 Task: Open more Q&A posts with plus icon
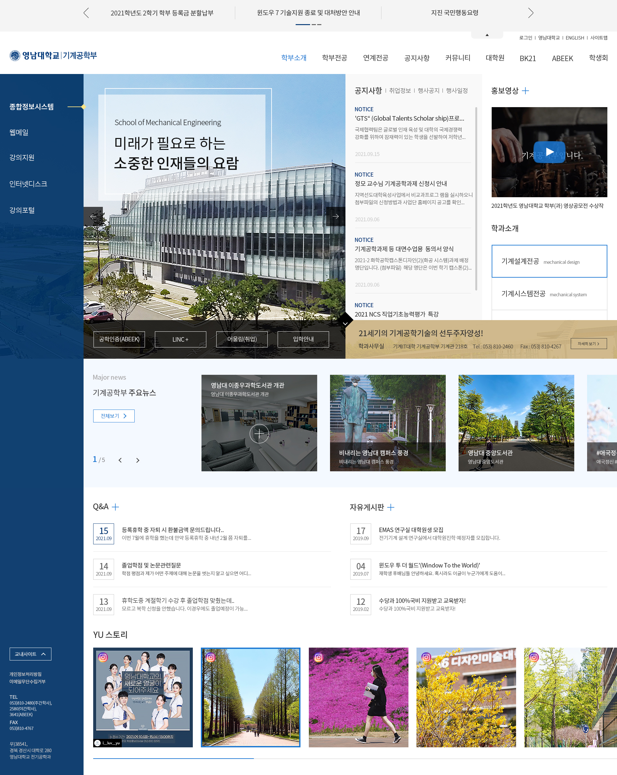point(115,507)
